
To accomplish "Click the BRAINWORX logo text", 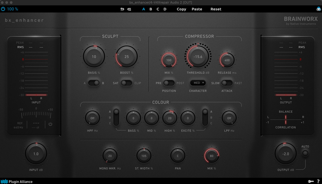I will tap(301, 19).
